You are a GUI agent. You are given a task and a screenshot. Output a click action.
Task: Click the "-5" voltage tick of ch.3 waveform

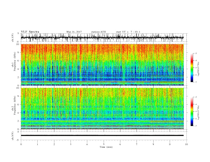point(18,140)
